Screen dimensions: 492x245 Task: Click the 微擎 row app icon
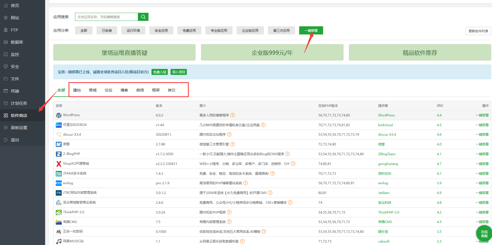[59, 144]
